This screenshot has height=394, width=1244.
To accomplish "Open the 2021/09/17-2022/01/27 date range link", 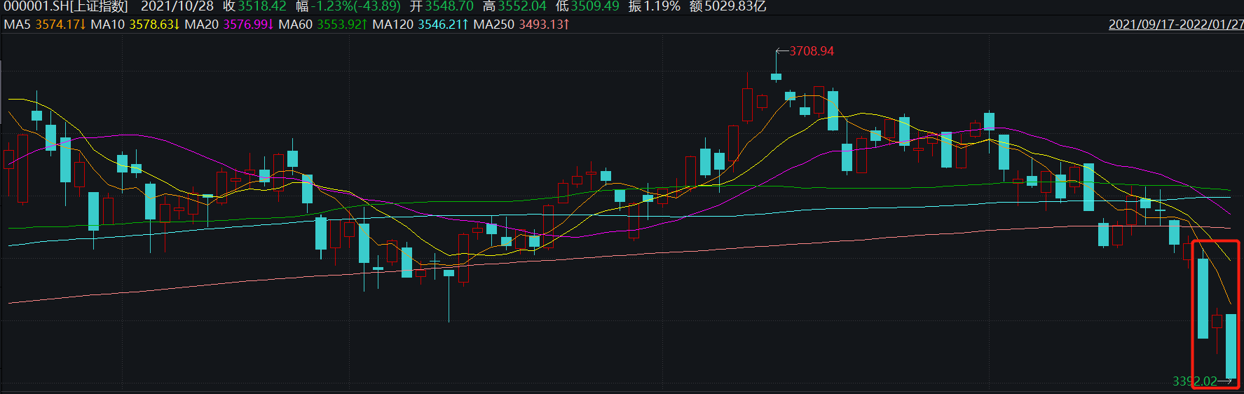I will tap(1175, 25).
